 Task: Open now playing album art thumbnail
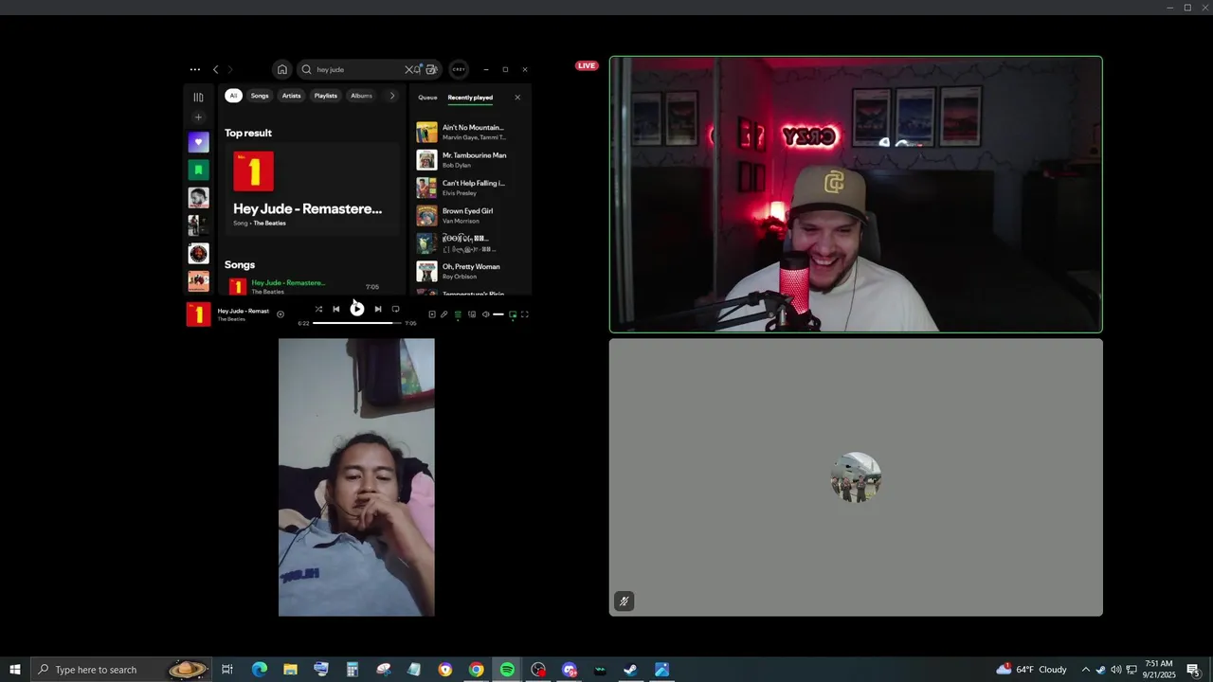198,314
